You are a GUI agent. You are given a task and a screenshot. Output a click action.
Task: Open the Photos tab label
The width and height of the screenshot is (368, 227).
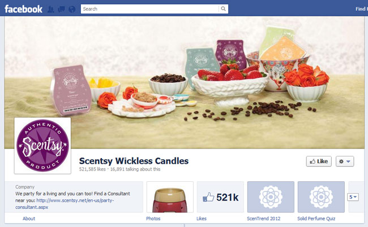click(153, 219)
